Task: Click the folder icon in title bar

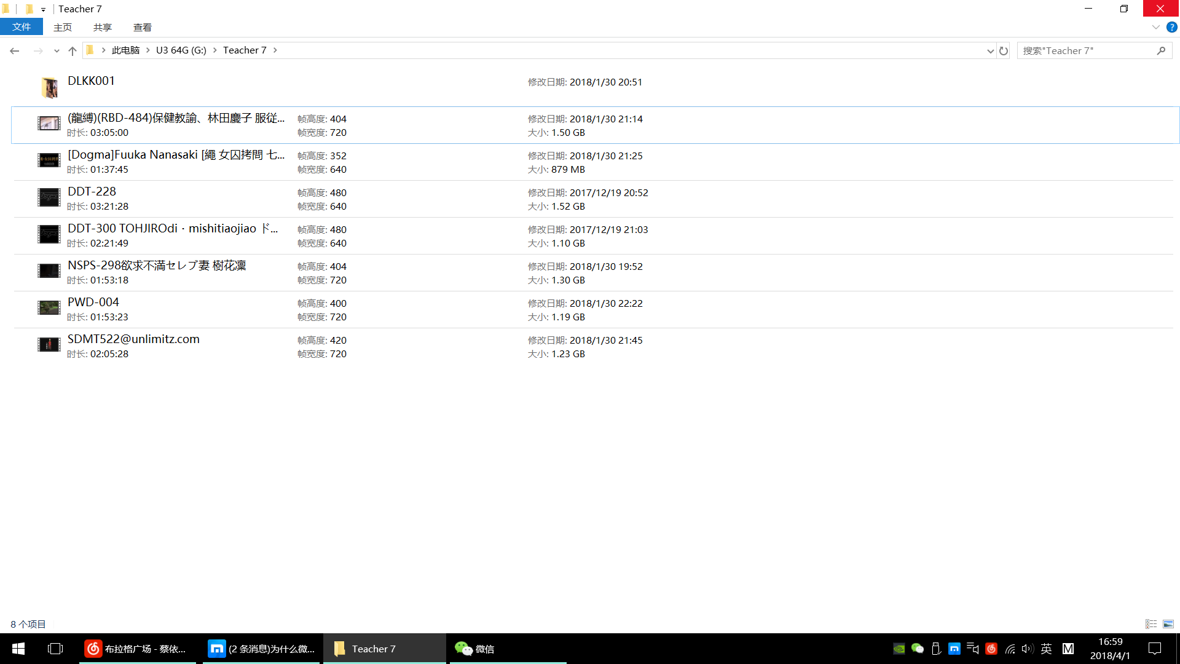Action: [6, 9]
